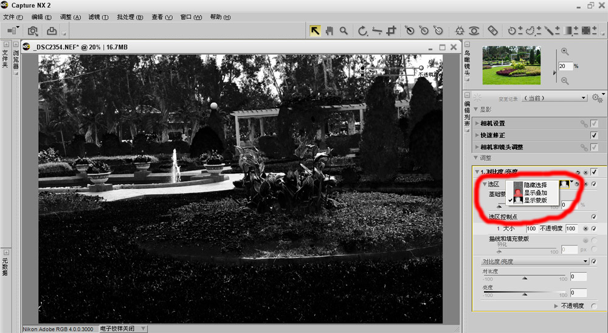Choose the white control point tool
This screenshot has height=333, width=608.
click(438, 30)
